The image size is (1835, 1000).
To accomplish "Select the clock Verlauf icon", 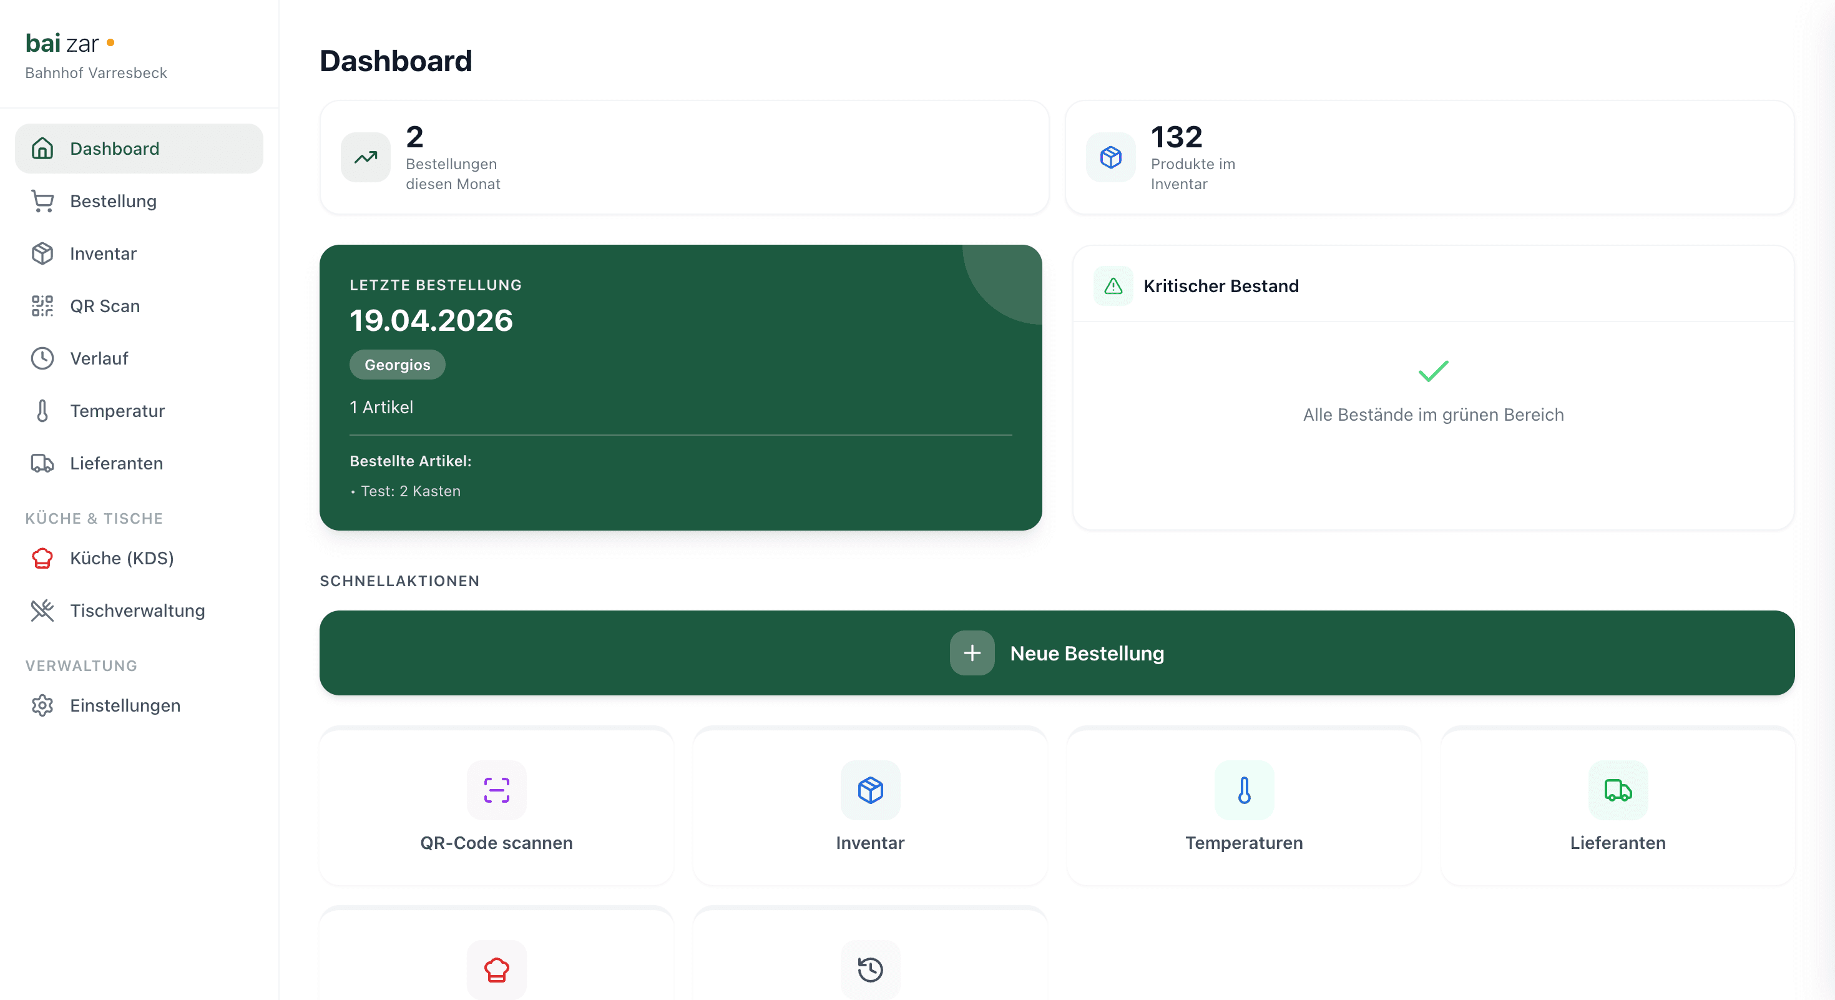I will [42, 358].
